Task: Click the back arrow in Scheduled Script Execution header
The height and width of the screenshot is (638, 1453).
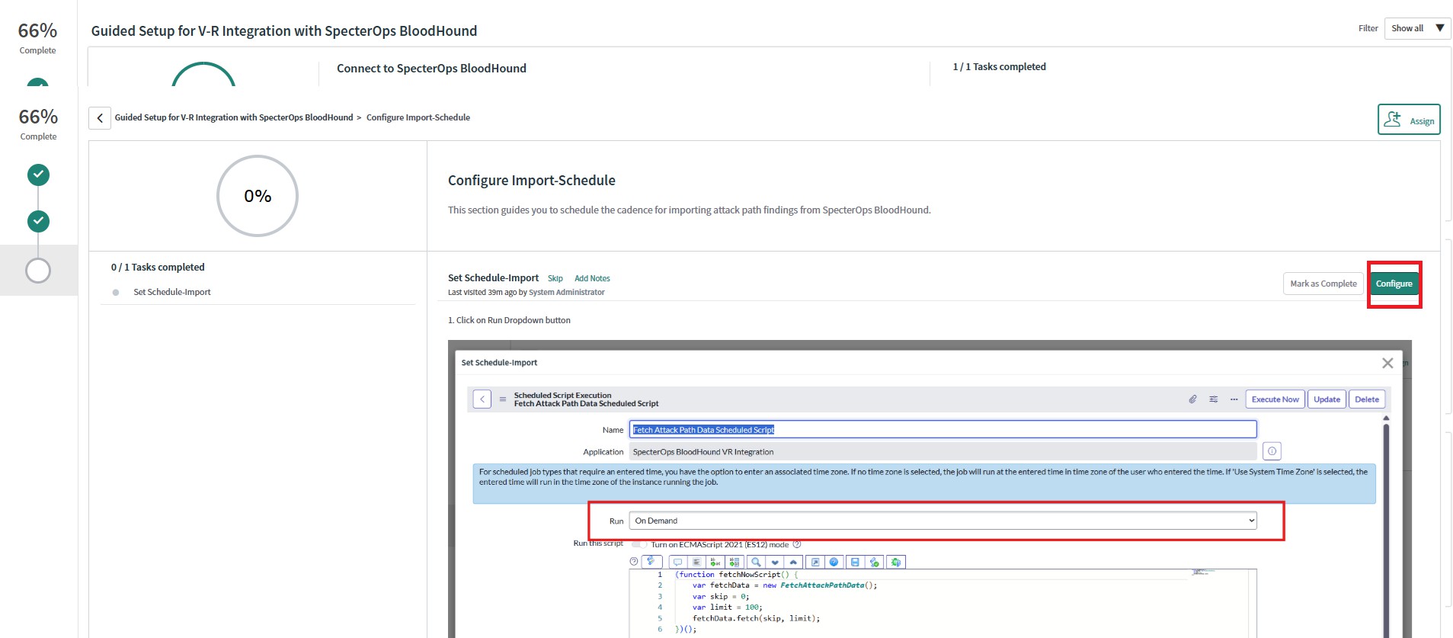Action: (482, 399)
